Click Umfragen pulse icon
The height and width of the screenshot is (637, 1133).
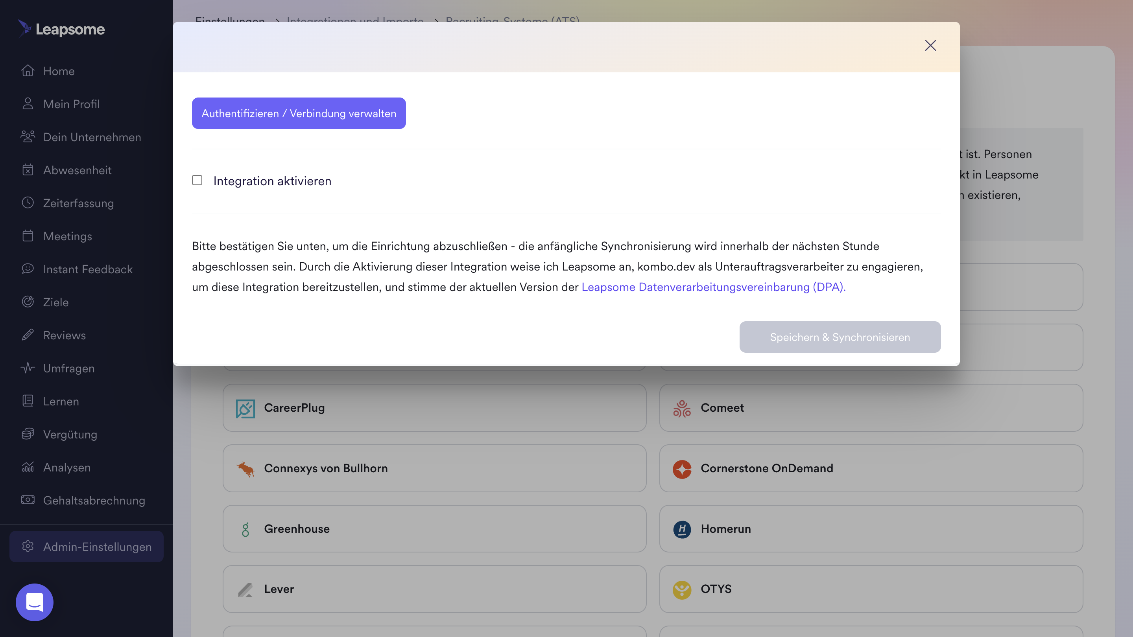tap(28, 368)
